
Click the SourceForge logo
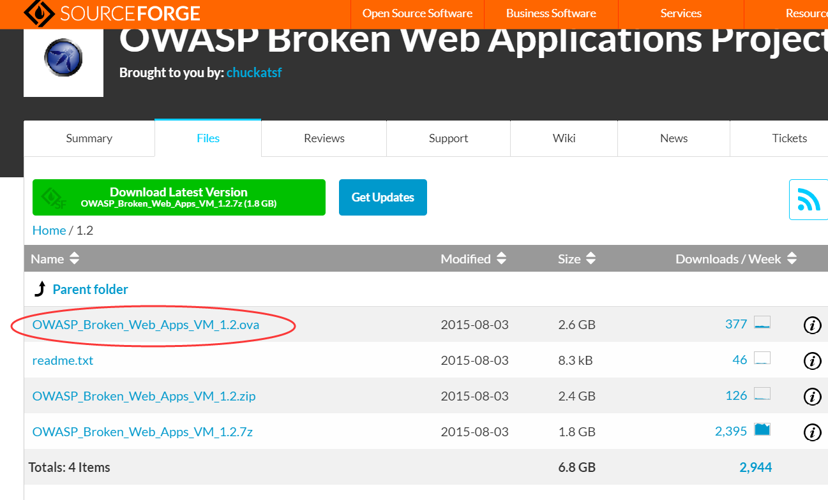click(x=112, y=13)
